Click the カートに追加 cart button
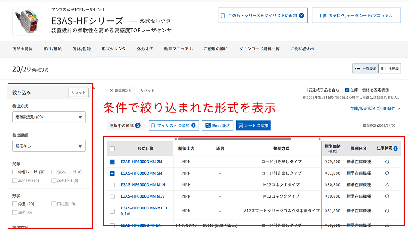Screen dimensions: 408x229 click(x=253, y=126)
